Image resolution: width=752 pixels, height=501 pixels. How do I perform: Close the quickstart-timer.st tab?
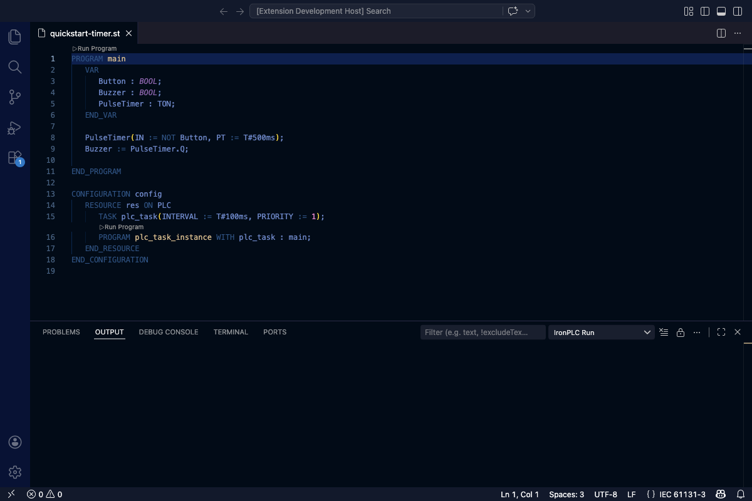[128, 33]
